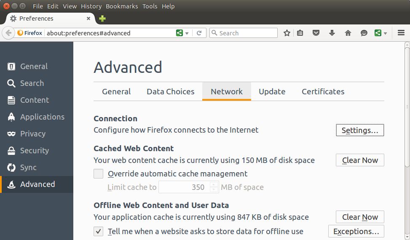
Task: Open the address bar share dropdown arrow
Action: pos(187,33)
